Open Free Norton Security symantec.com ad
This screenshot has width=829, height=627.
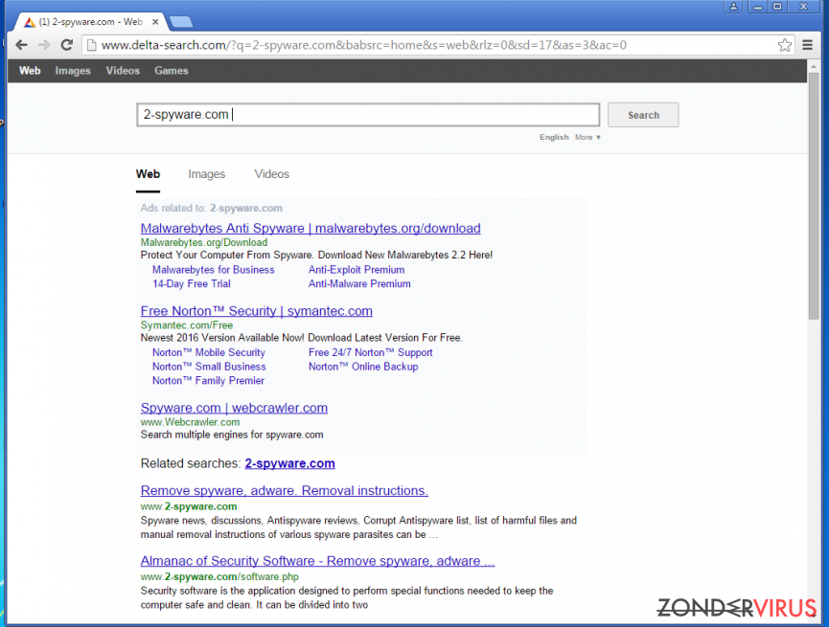click(257, 311)
